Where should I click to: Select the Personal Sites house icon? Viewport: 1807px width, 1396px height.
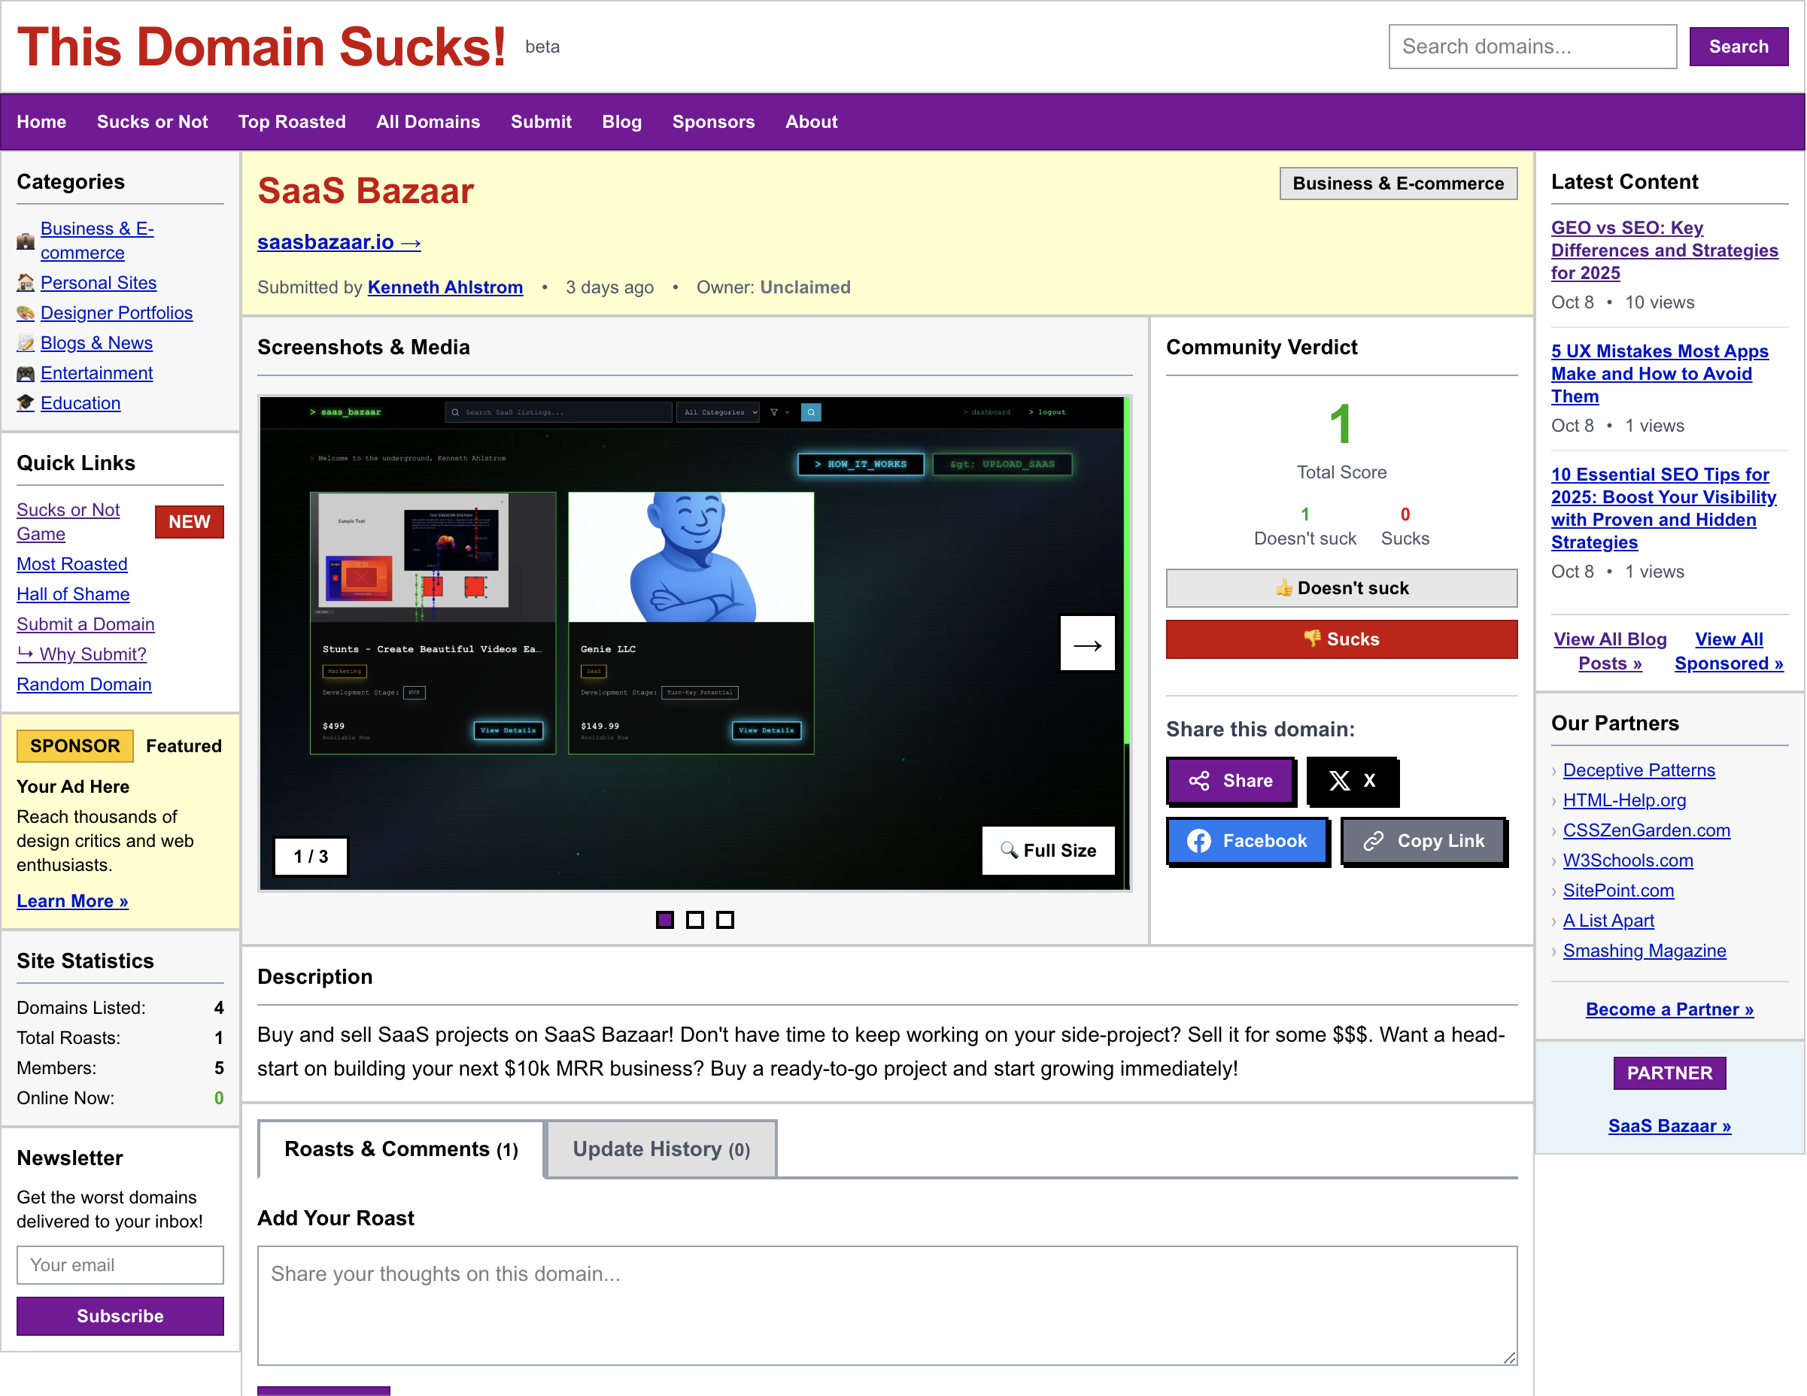click(26, 283)
